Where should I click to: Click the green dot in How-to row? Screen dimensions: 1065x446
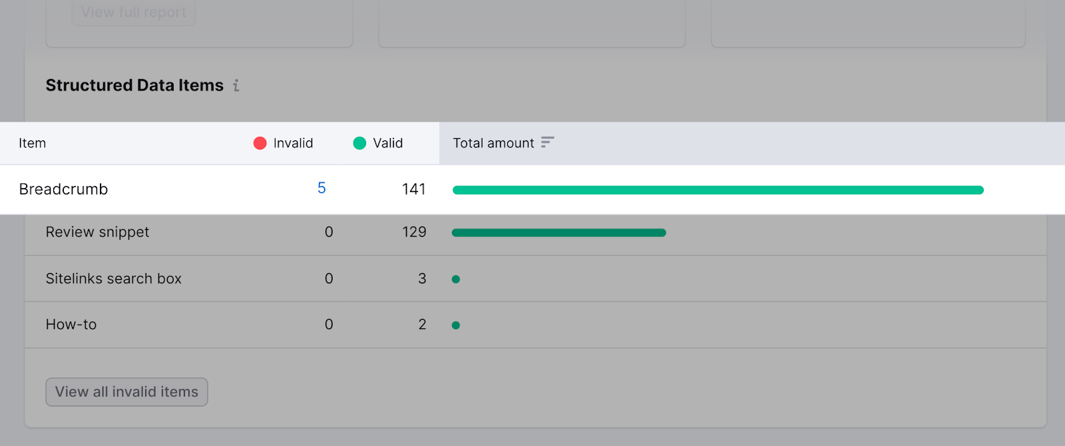point(456,325)
